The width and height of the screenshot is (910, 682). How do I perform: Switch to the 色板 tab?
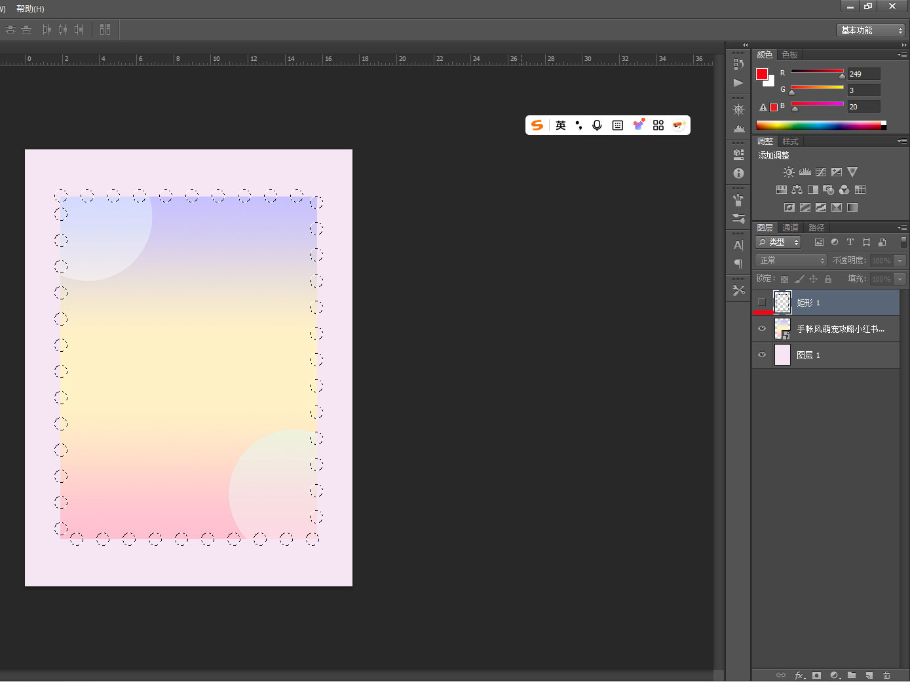coord(789,55)
